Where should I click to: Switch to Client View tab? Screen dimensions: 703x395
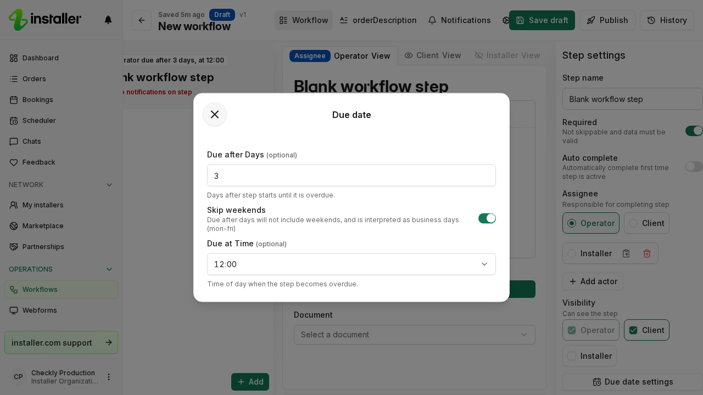click(x=433, y=55)
